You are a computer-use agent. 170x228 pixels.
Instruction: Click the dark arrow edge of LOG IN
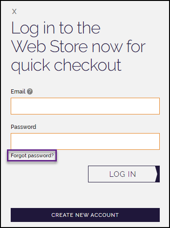[x=157, y=174]
